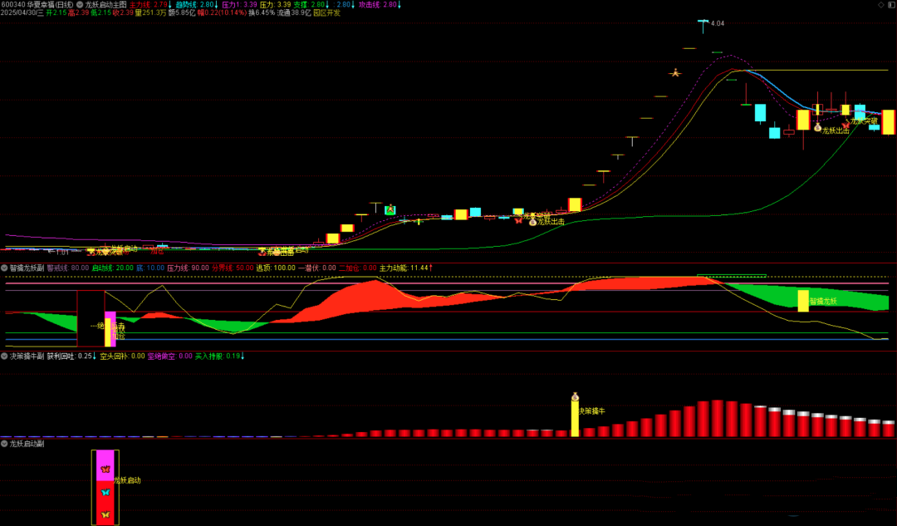This screenshot has width=897, height=526.
Task: Click the diamond icon at top-right corner
Action: click(x=880, y=4)
